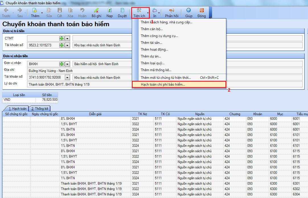Click the Bỏ ghi unpost icon
Screen dimensions: 308x198
pyautogui.click(x=96, y=10)
